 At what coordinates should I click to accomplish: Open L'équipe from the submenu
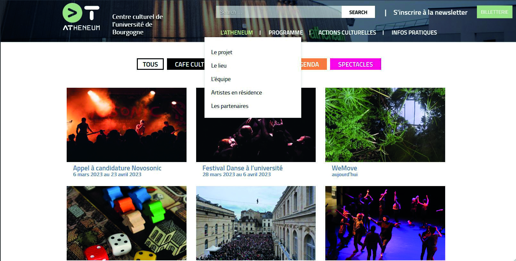click(x=221, y=79)
